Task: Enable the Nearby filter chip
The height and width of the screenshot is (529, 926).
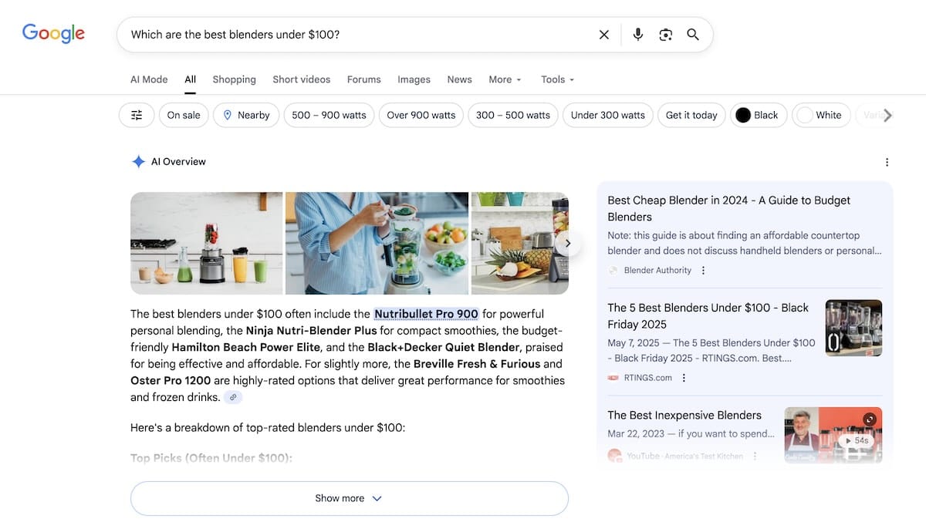Action: (245, 114)
